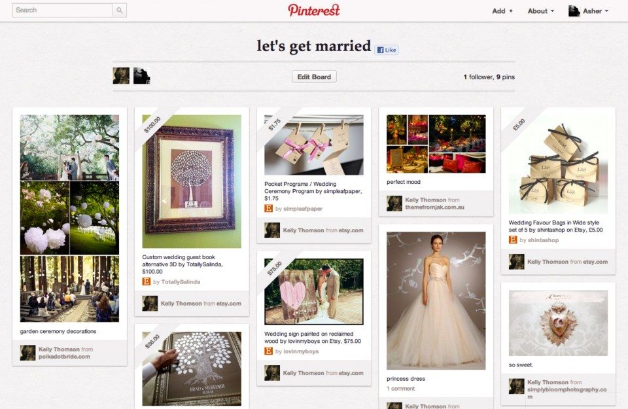The height and width of the screenshot is (409, 628).
Task: Open the perfect mood collage image
Action: pos(436,144)
